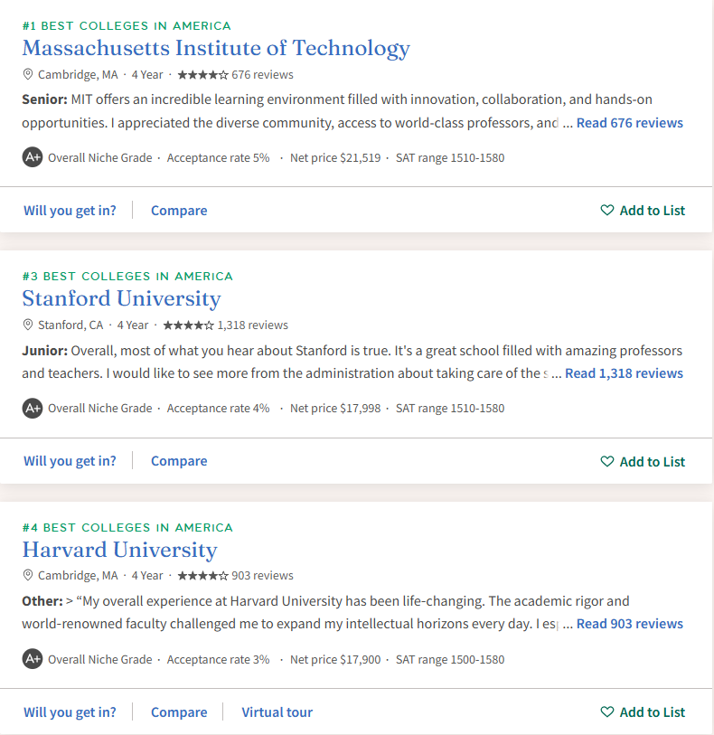Click Read 676 reviews for MIT
This screenshot has height=735, width=714.
coord(630,122)
